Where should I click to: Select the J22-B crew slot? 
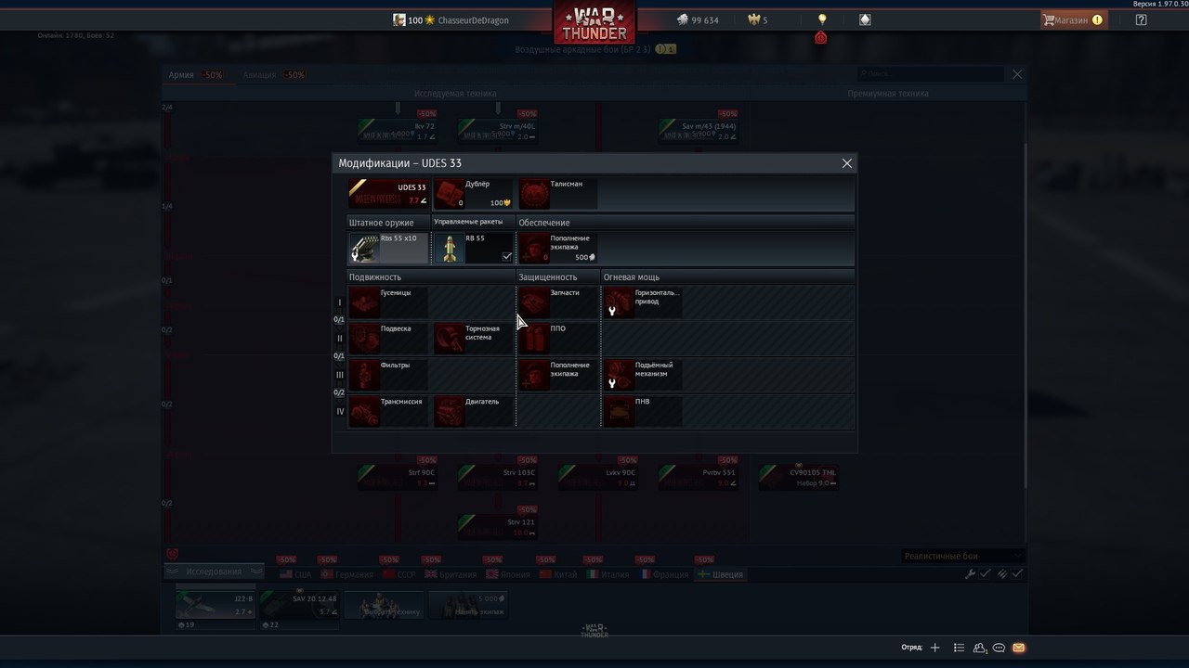[216, 605]
